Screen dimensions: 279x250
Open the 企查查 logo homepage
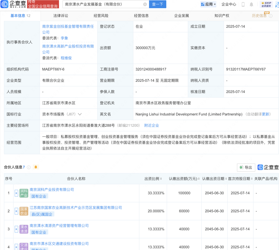coord(13,4)
